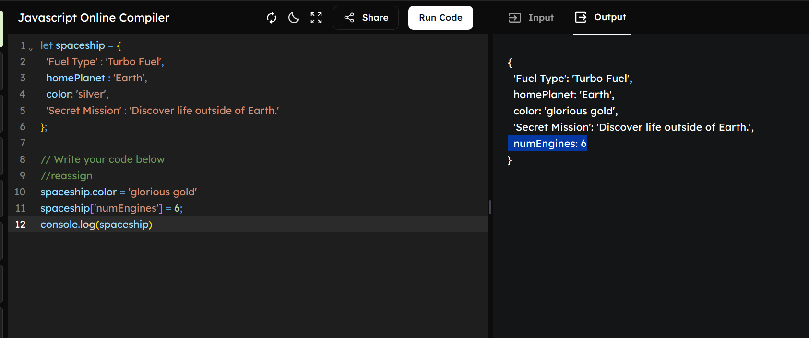Click line number 1 in the gutter

point(23,45)
